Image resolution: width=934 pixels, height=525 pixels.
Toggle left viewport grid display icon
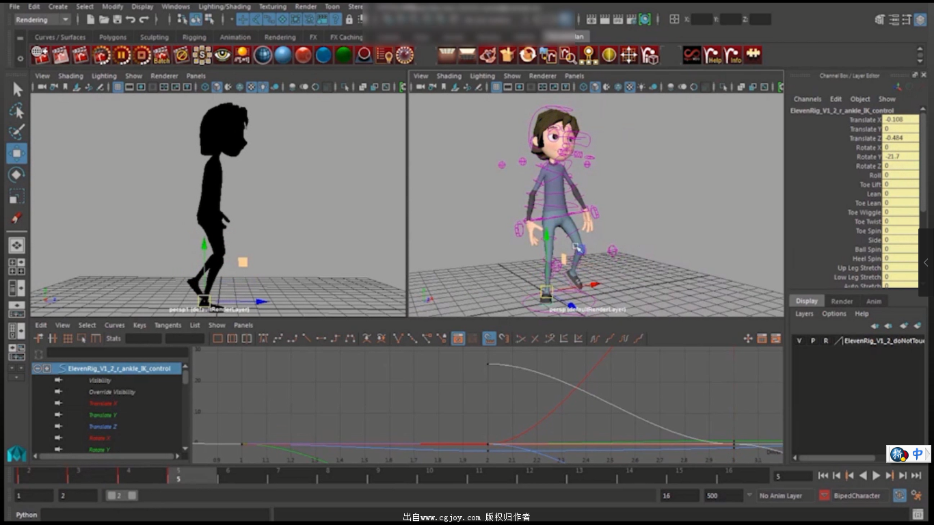click(118, 87)
